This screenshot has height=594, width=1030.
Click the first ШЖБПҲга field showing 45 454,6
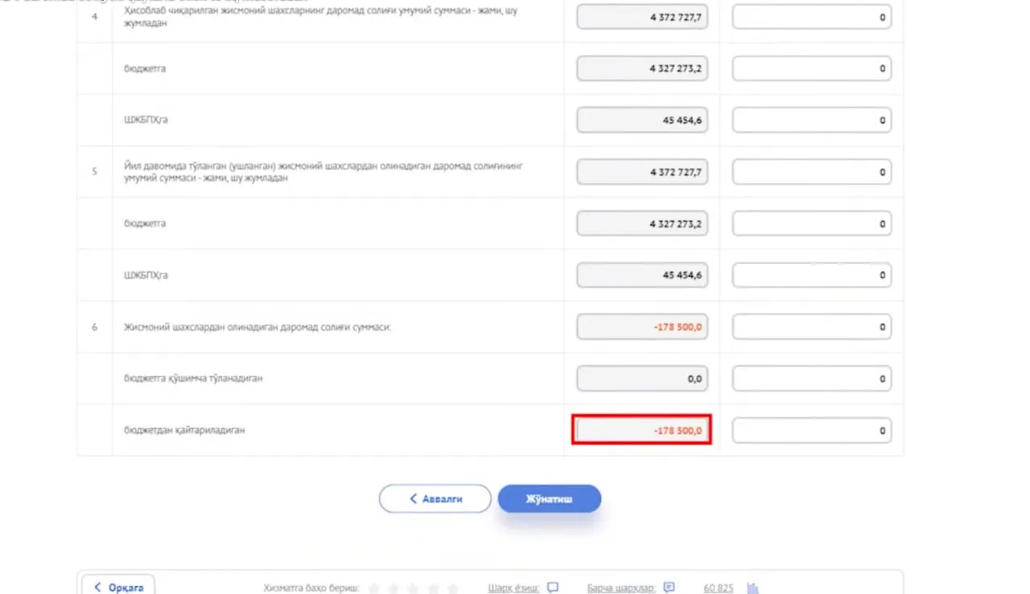(641, 121)
